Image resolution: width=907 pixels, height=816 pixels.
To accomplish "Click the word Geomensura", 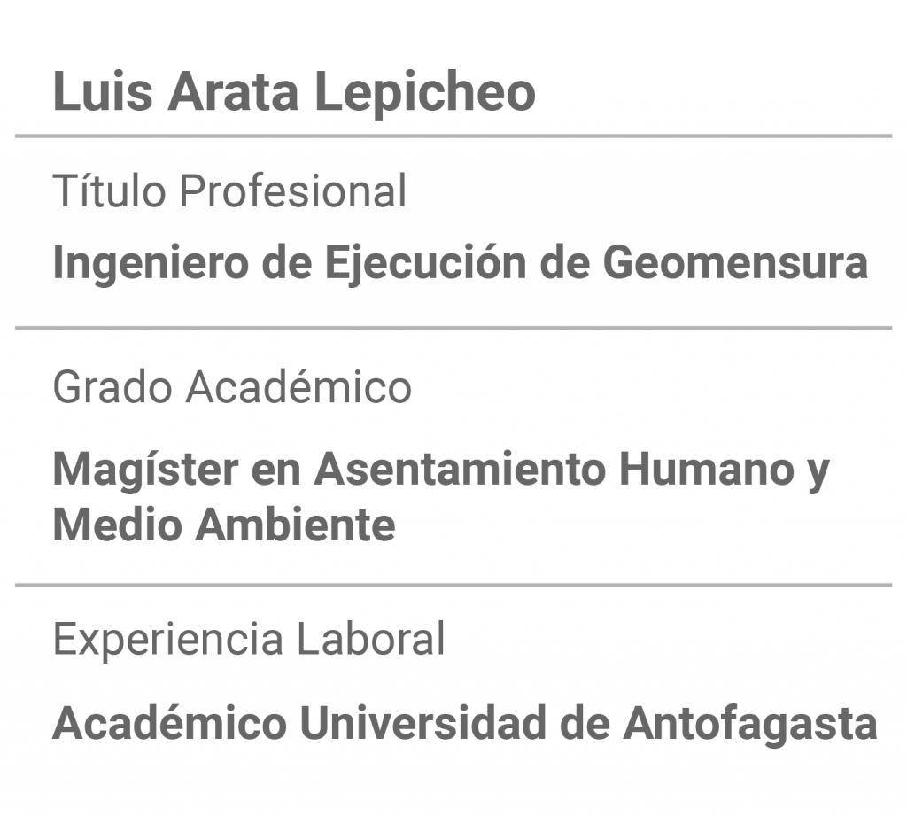I will pyautogui.click(x=736, y=263).
